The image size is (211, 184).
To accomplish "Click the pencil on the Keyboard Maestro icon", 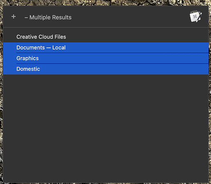I will [199, 17].
